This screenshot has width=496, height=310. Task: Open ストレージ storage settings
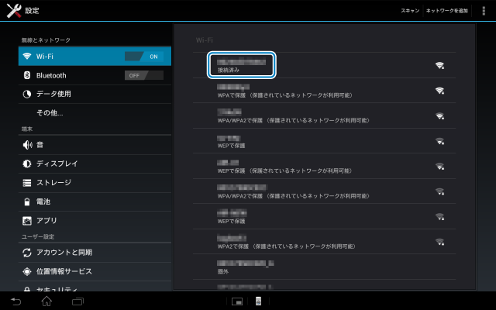pos(53,183)
